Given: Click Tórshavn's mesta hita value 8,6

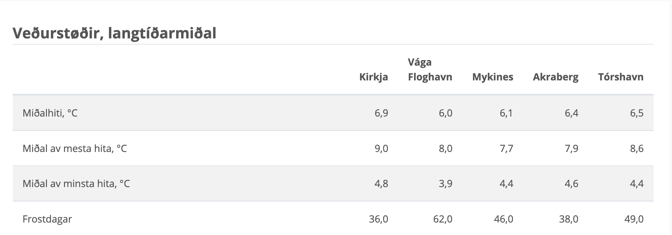Looking at the screenshot, I should [637, 149].
